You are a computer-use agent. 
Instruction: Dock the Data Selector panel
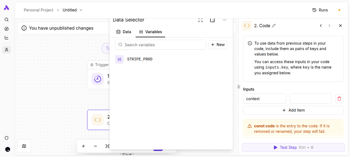point(212,20)
